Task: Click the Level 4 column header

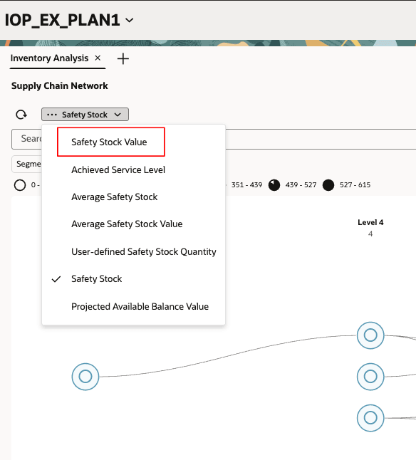Action: (x=370, y=222)
